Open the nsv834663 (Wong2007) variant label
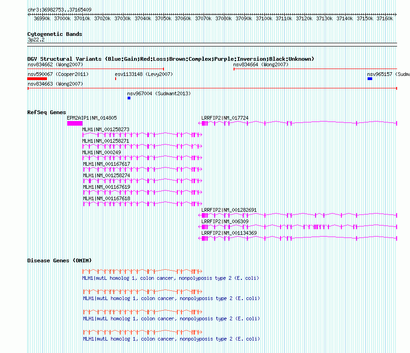The width and height of the screenshot is (410, 353). point(55,84)
